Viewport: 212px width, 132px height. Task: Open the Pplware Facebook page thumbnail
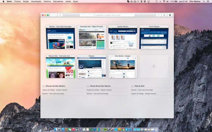(x=92, y=67)
